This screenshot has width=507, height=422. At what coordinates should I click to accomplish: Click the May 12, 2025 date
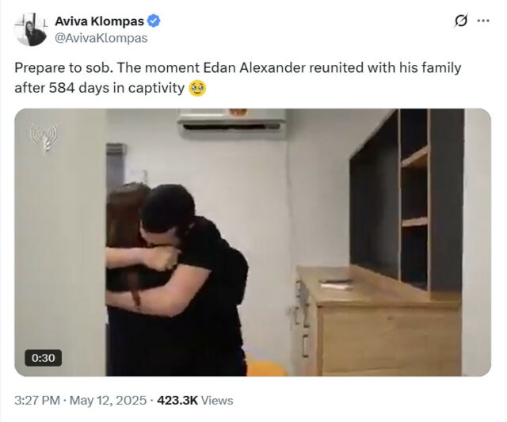click(108, 401)
